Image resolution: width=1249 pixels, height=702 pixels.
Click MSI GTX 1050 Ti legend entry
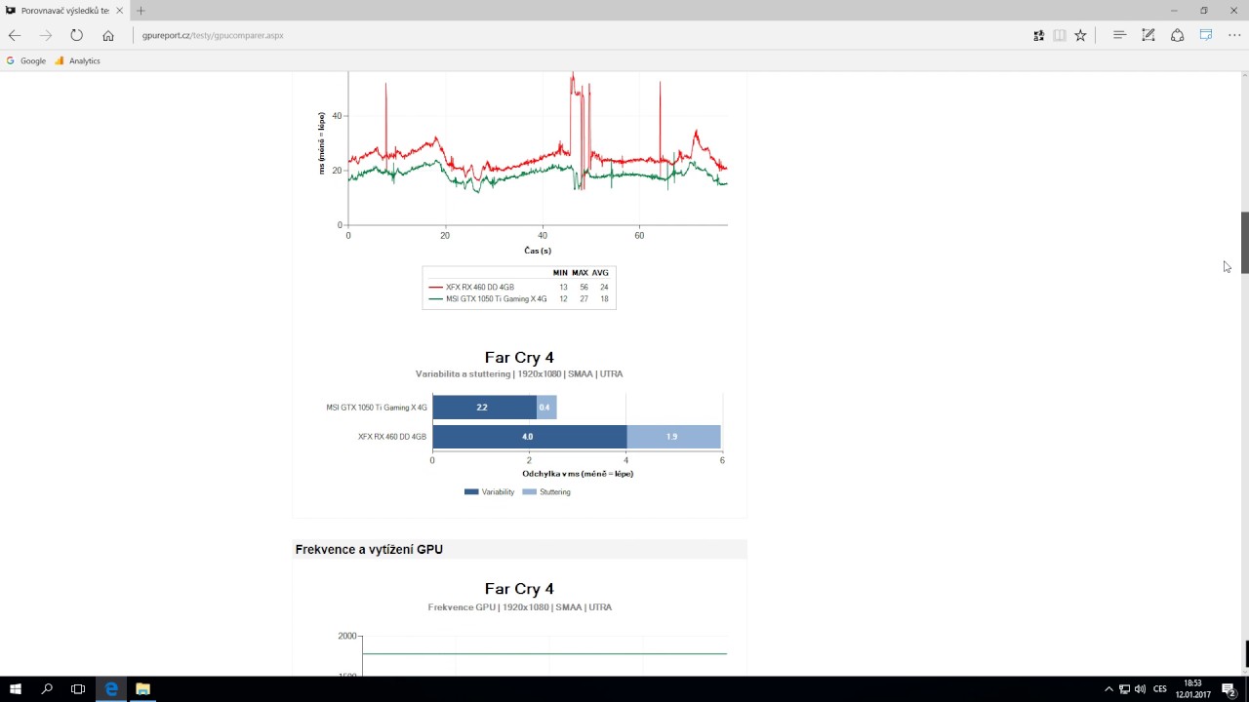tap(488, 299)
